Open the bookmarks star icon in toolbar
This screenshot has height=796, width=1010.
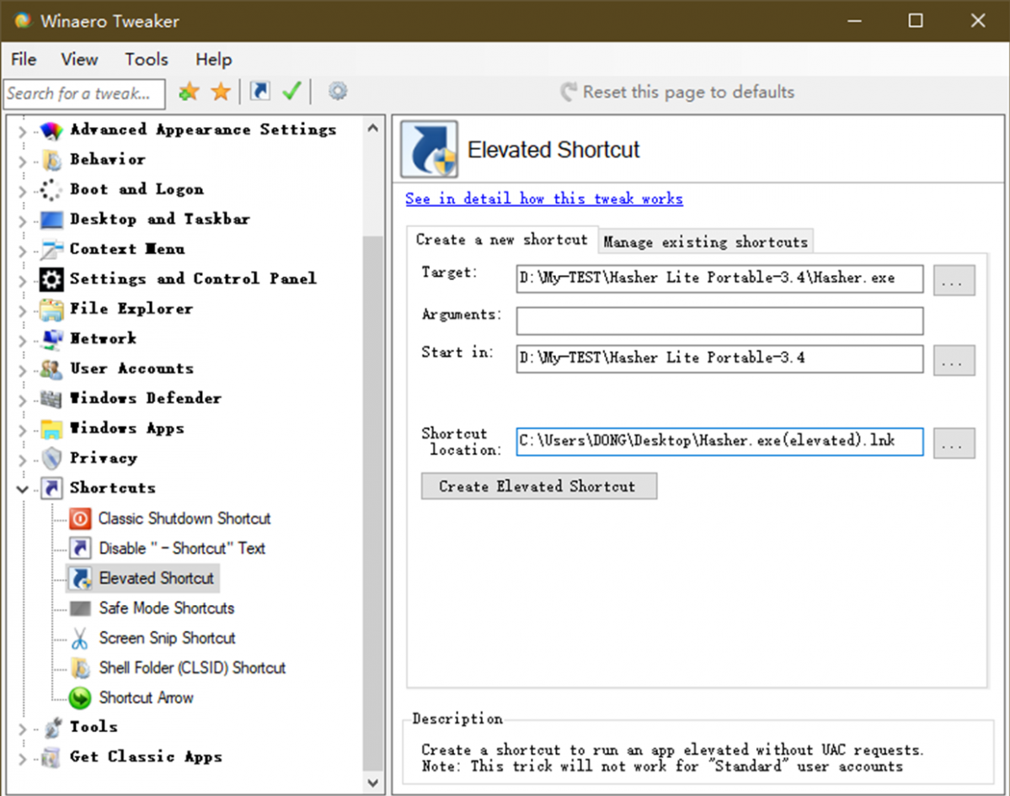click(x=221, y=92)
